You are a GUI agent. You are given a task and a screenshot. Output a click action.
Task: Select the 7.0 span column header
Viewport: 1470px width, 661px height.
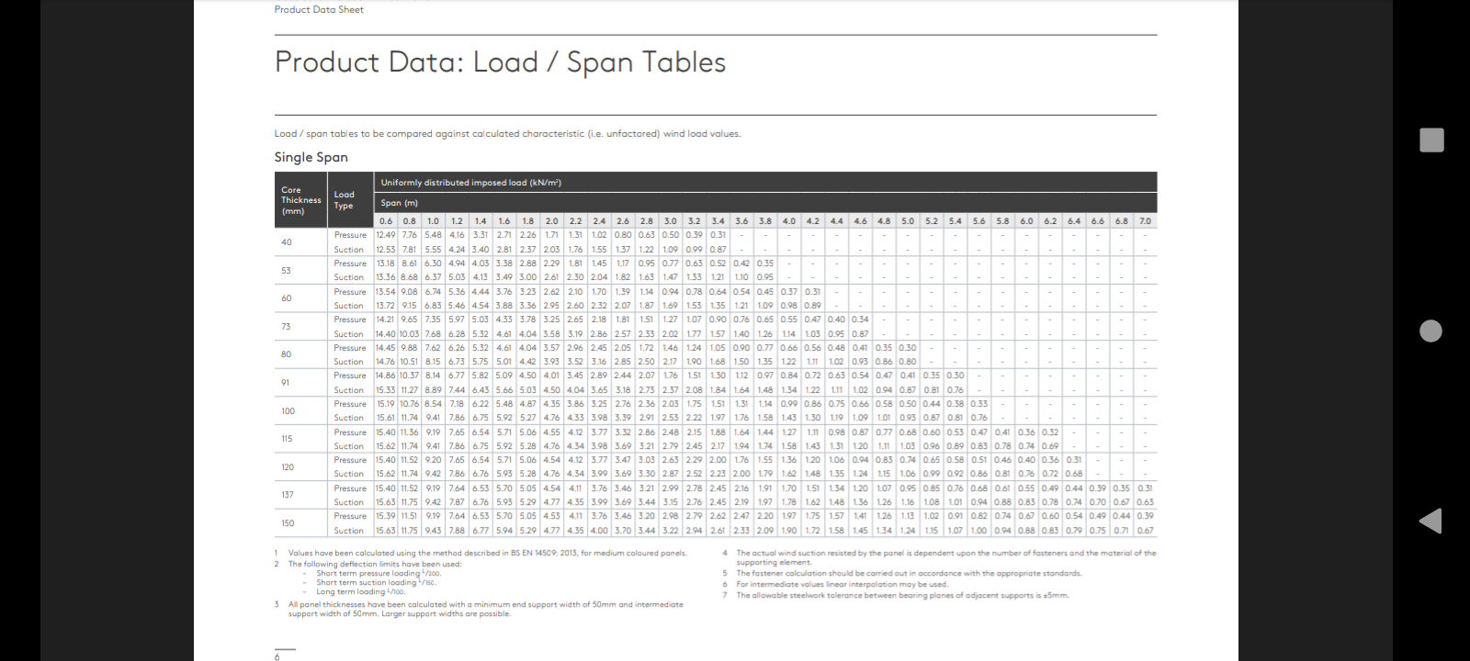click(1145, 221)
